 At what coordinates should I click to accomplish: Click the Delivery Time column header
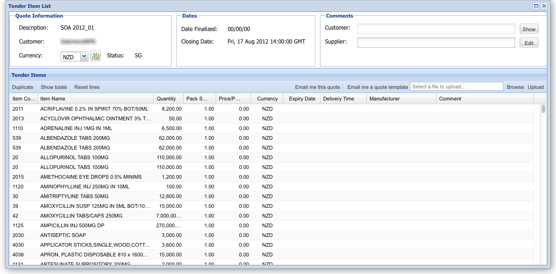pos(343,99)
